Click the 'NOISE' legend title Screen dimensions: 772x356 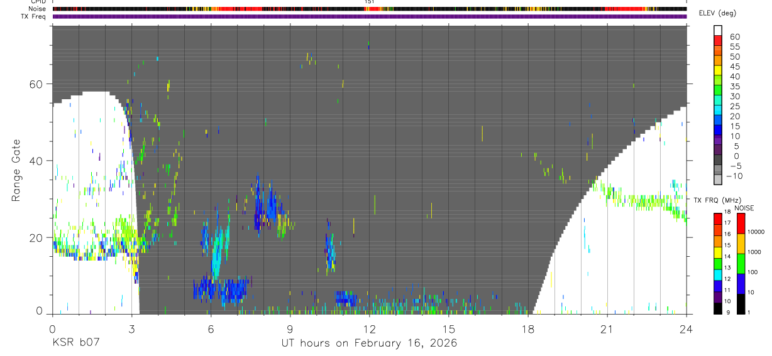point(744,208)
